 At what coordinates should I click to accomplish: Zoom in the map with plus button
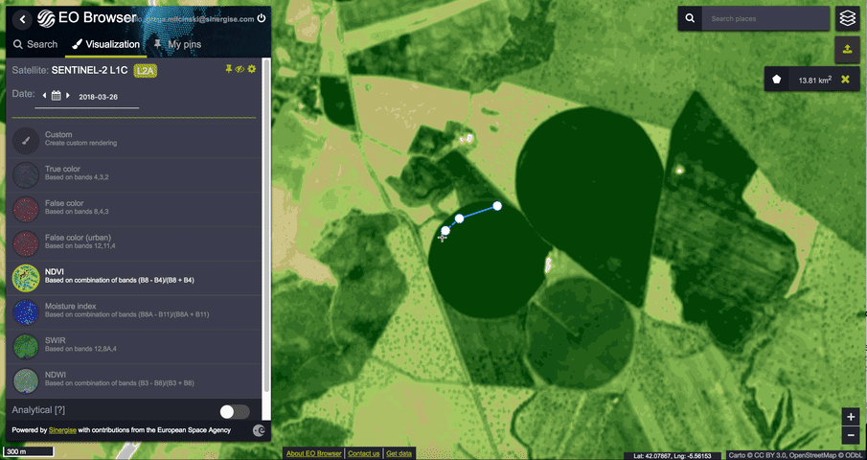click(x=851, y=417)
